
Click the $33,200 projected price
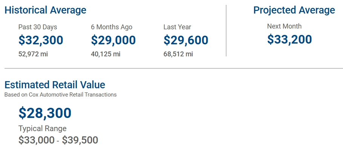coord(289,39)
